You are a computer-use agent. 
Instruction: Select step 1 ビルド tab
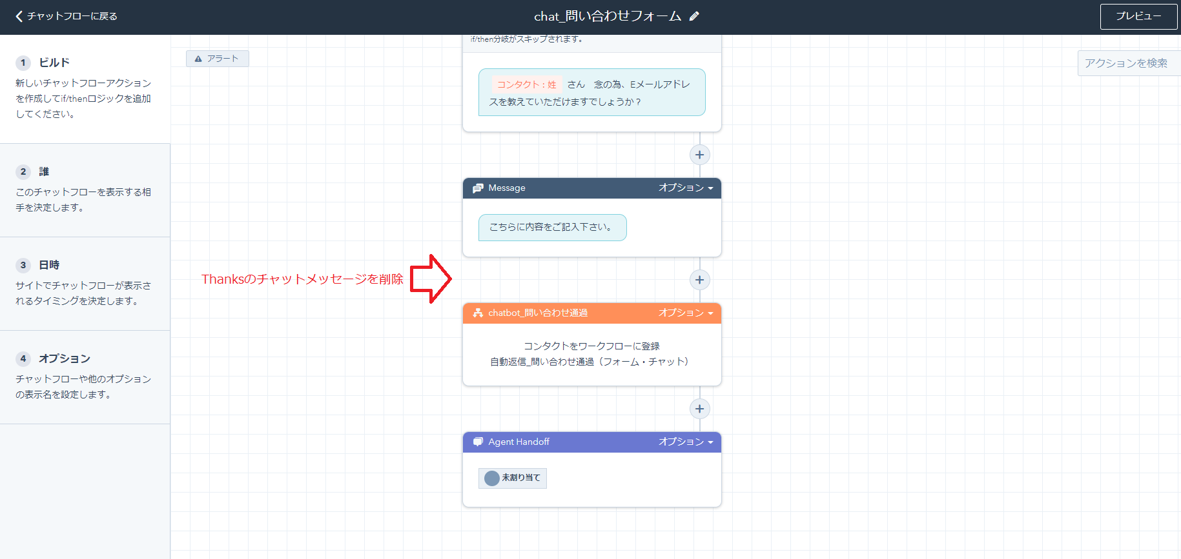click(85, 88)
